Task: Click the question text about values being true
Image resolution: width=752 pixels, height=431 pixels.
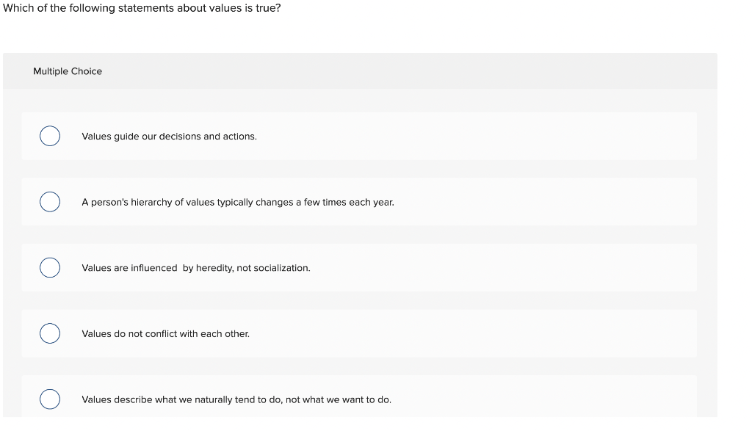Action: click(142, 8)
